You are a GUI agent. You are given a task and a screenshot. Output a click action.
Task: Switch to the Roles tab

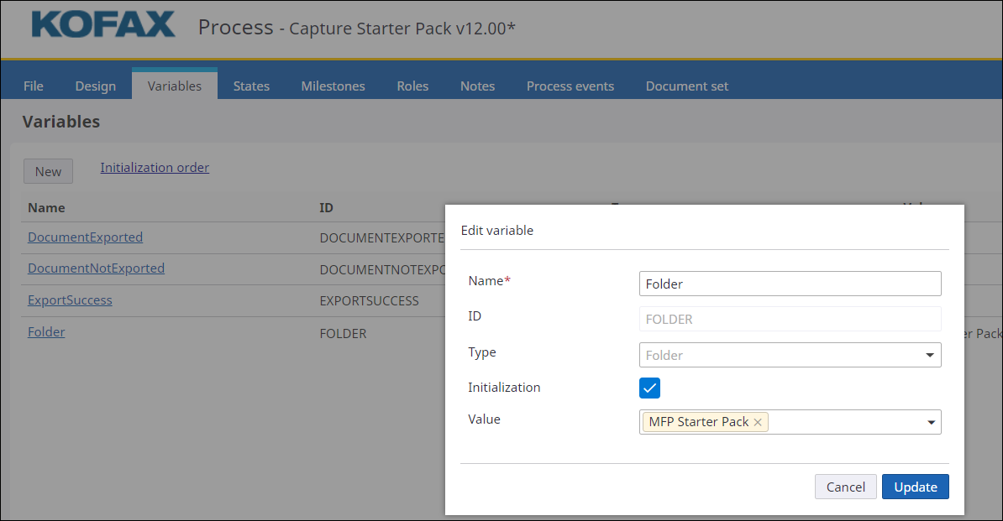tap(412, 86)
